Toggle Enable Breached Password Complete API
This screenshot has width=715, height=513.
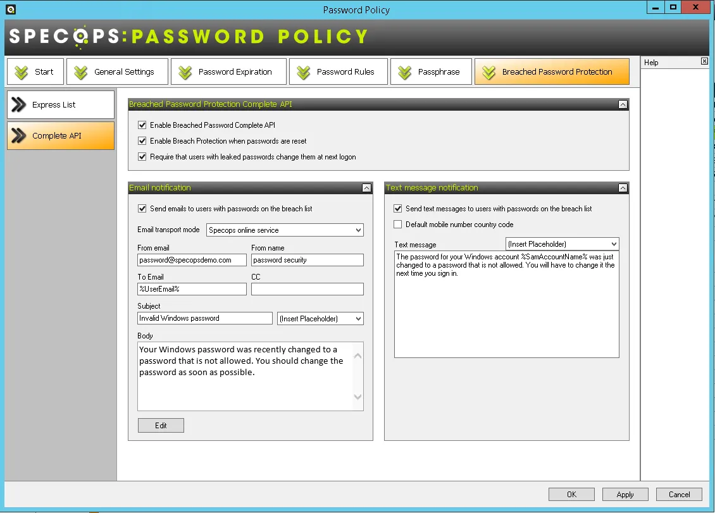(x=142, y=125)
